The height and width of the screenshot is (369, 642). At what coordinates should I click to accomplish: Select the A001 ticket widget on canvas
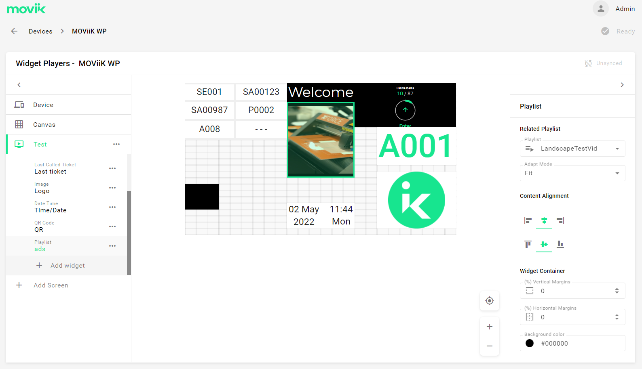click(x=416, y=146)
